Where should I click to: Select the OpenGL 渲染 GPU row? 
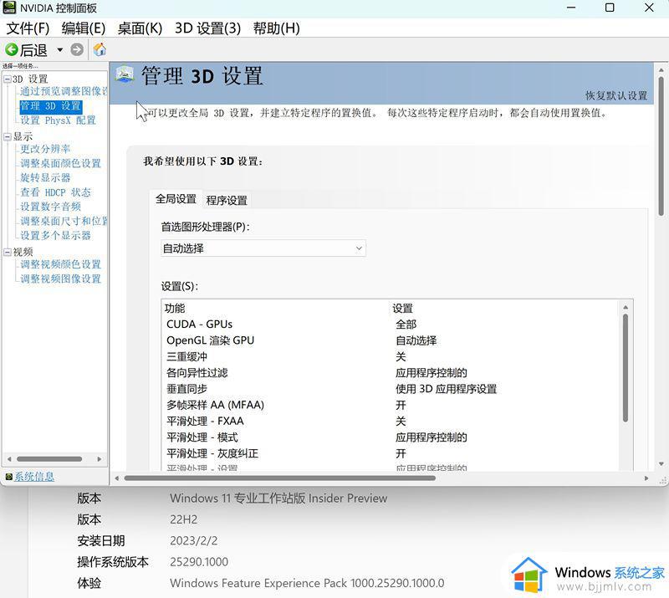[391, 340]
